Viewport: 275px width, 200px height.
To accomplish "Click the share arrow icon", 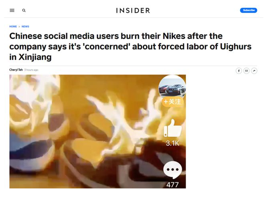I will coord(254,71).
